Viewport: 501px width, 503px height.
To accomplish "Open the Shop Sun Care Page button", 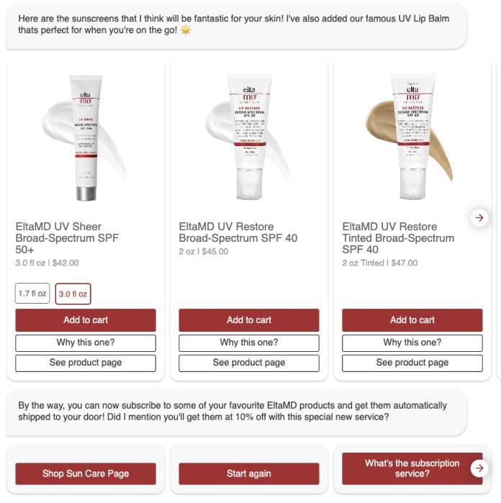I will (86, 473).
